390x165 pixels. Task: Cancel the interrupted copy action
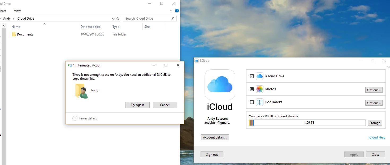165,105
